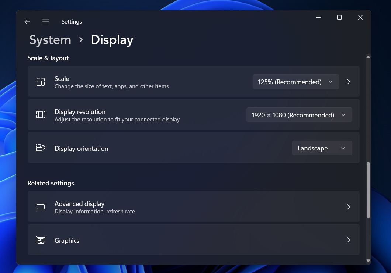Open the Graphics settings row

pyautogui.click(x=194, y=240)
